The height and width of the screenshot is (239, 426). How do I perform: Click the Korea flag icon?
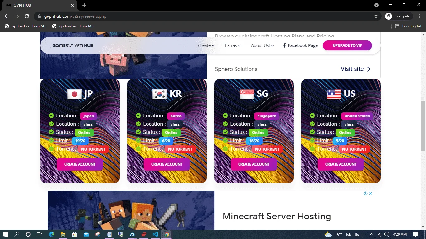tap(160, 94)
